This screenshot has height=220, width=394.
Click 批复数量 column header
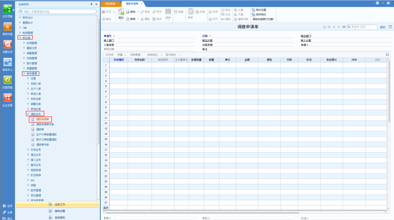(x=196, y=60)
